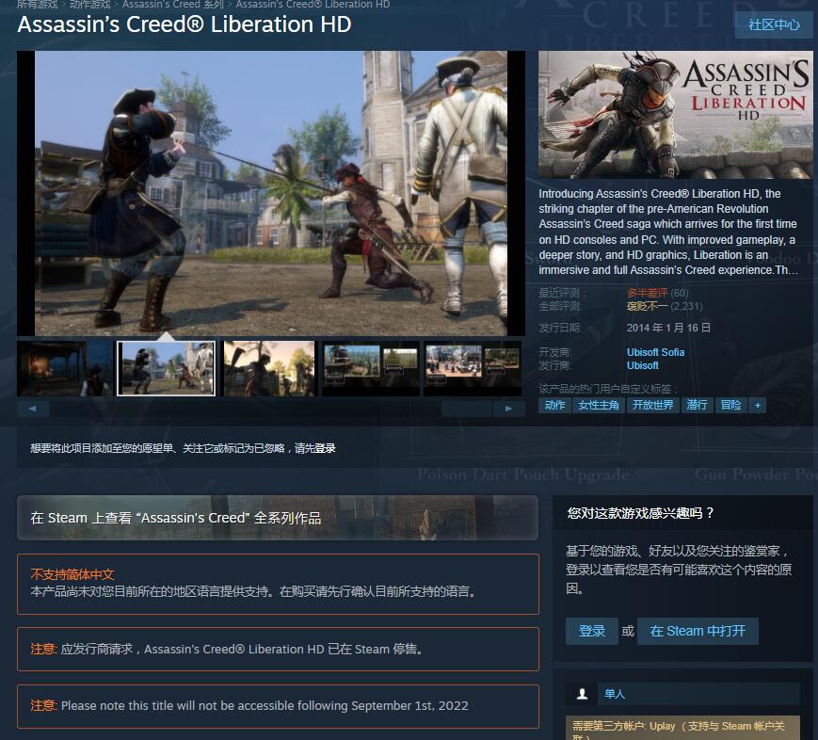Click the single-player person icon
The width and height of the screenshot is (818, 740).
(583, 694)
